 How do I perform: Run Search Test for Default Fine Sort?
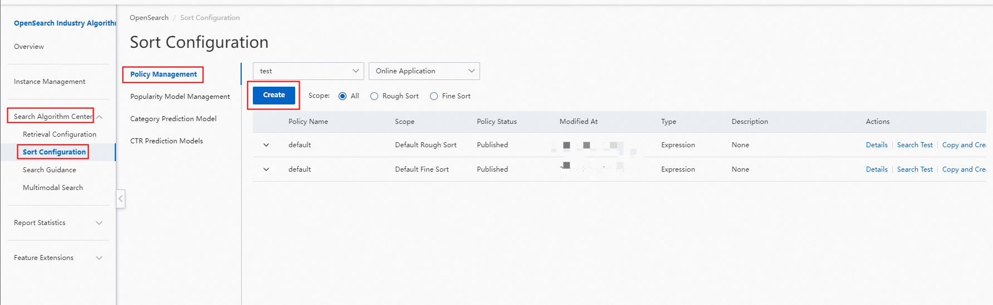[x=914, y=169]
